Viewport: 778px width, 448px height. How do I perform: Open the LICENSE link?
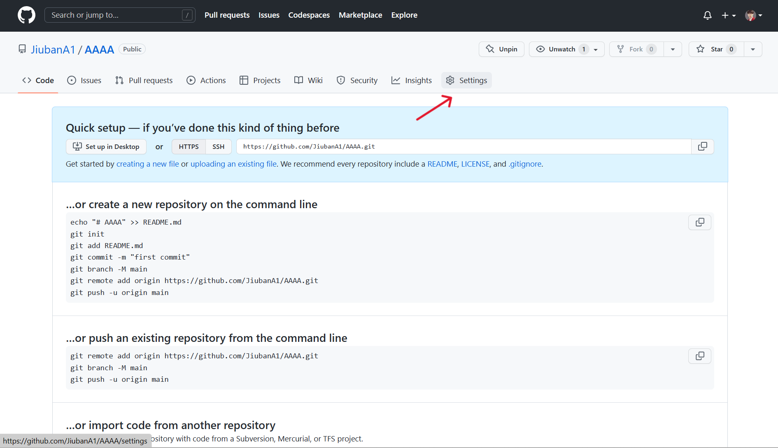click(475, 164)
